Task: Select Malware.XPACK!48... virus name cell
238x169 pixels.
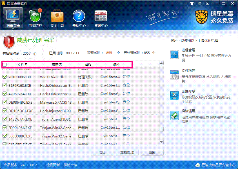Action: 57,103
